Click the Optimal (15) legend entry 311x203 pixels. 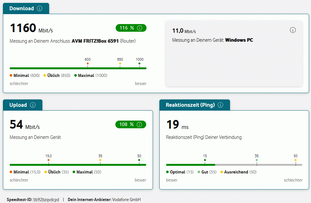[180, 172]
